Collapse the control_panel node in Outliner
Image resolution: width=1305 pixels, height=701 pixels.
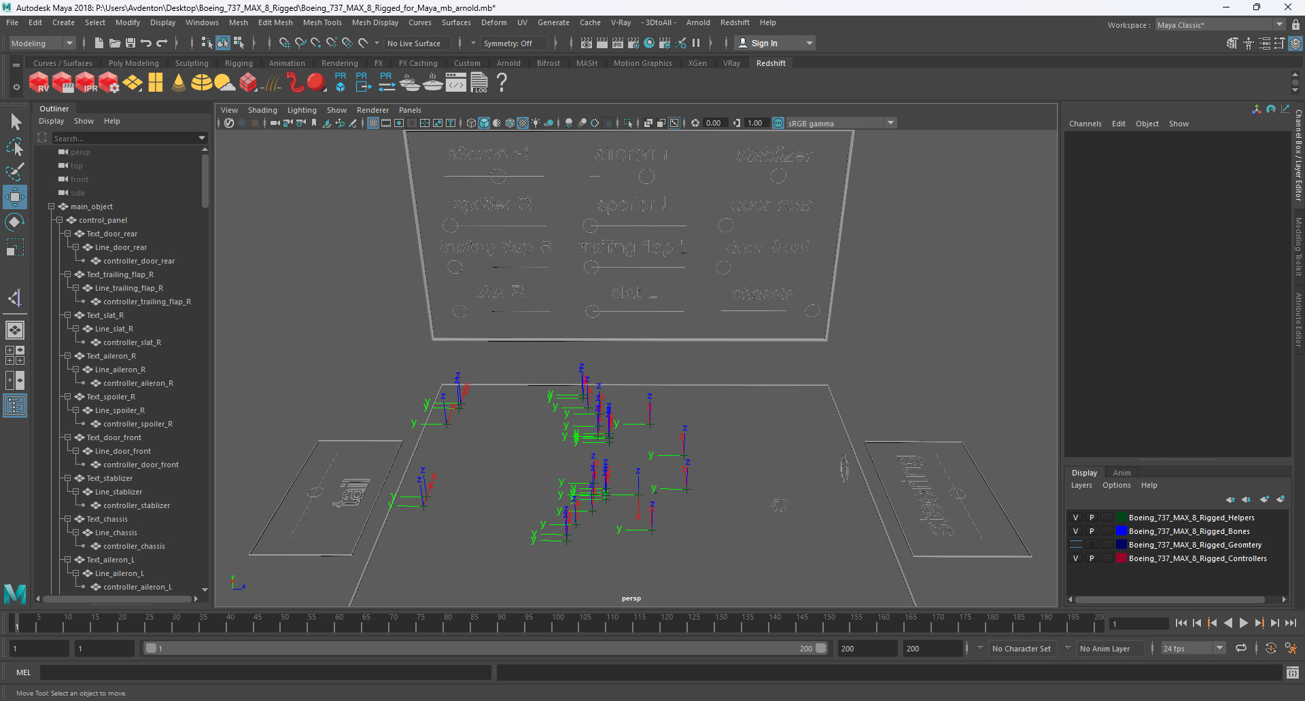click(x=59, y=220)
